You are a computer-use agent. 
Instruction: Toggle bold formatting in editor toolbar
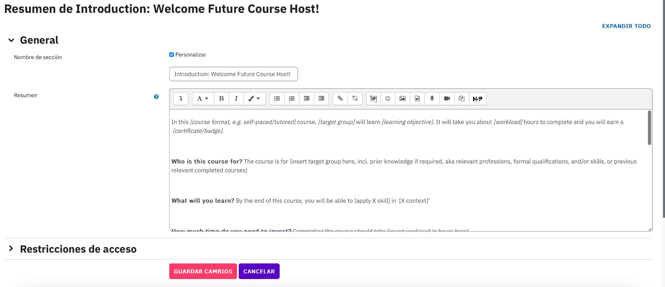(221, 99)
